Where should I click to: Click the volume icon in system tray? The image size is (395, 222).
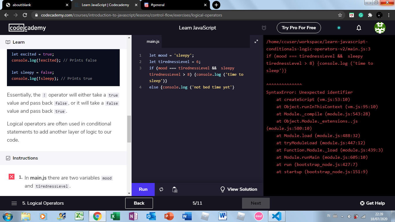(349, 216)
